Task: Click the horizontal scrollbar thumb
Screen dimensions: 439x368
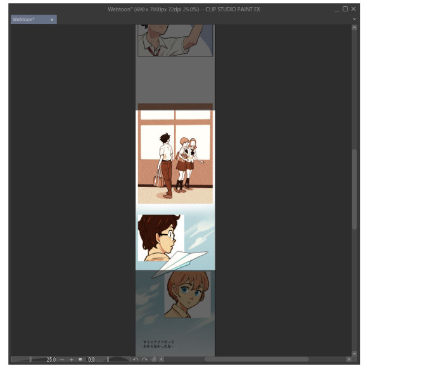Action: click(x=256, y=359)
